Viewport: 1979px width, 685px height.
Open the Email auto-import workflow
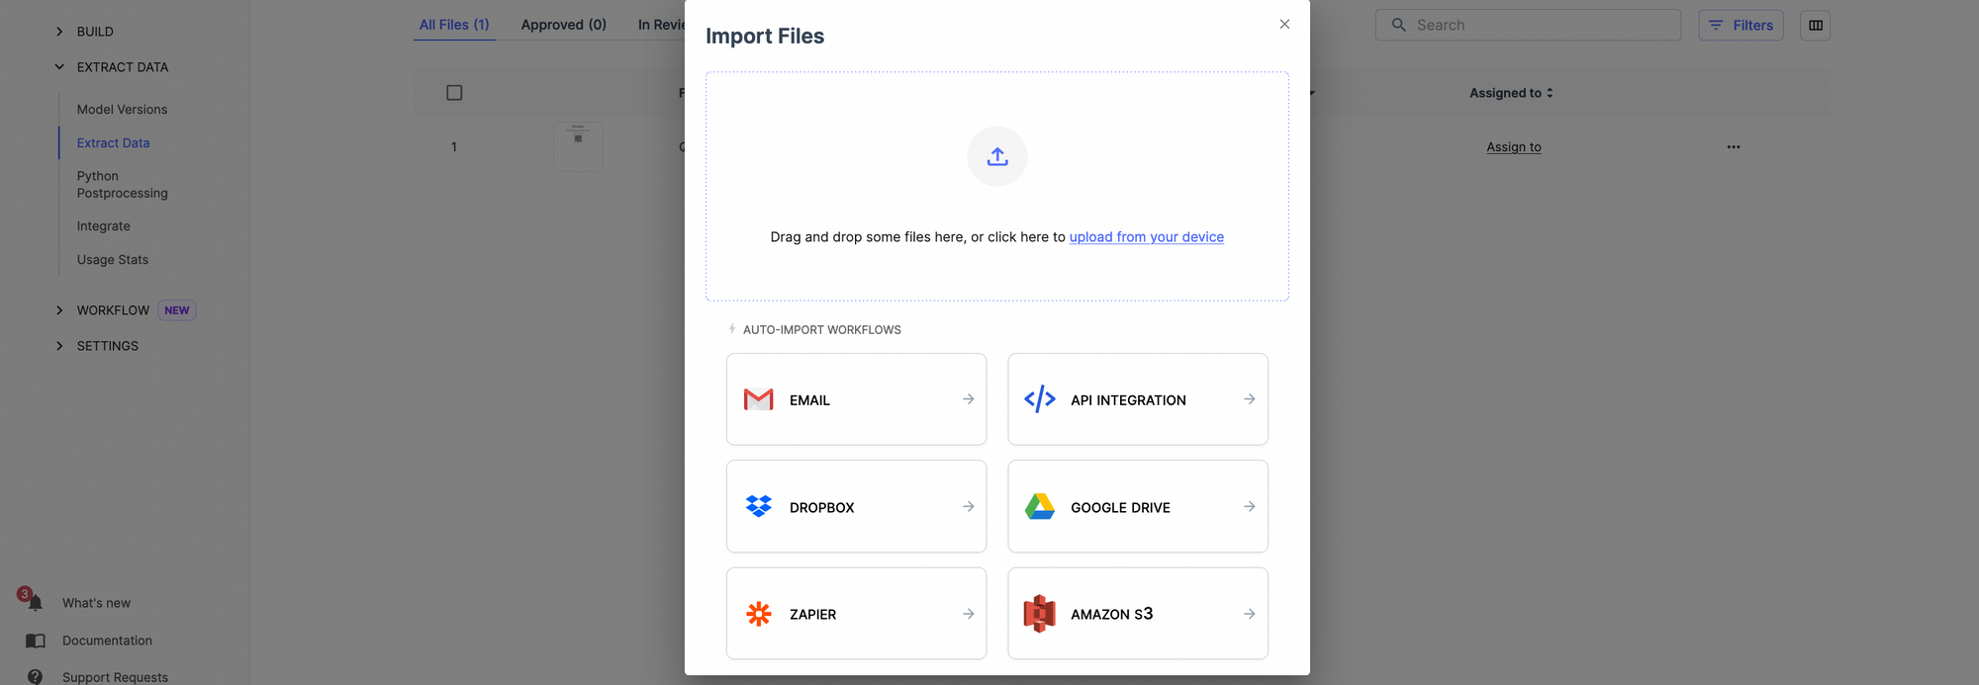click(856, 399)
